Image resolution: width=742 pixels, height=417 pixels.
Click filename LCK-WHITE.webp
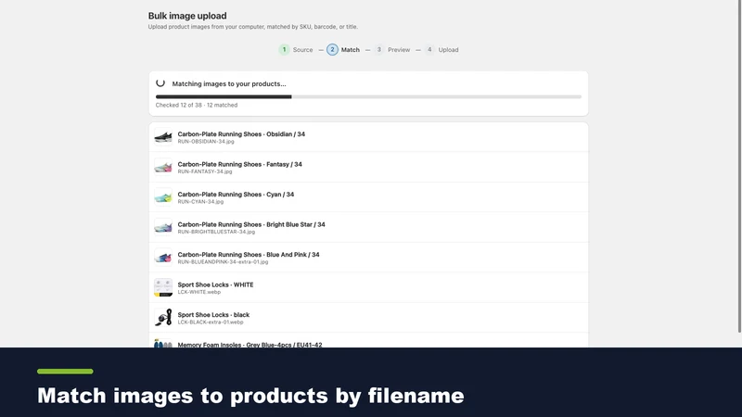199,292
